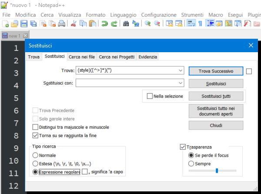Image resolution: width=261 pixels, height=194 pixels.
Task: Expand the Sostituisci con history dropdown
Action: pos(181,83)
